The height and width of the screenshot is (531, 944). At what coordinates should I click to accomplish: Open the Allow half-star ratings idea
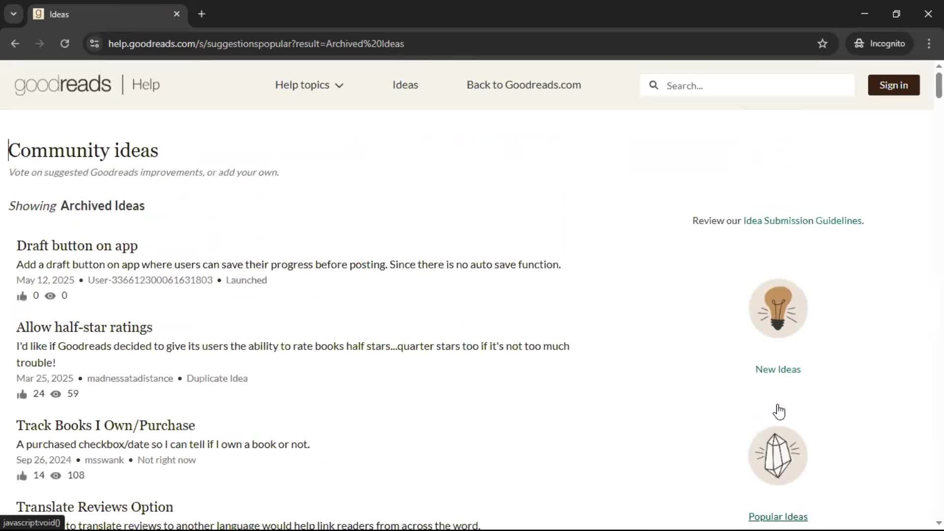click(x=84, y=327)
